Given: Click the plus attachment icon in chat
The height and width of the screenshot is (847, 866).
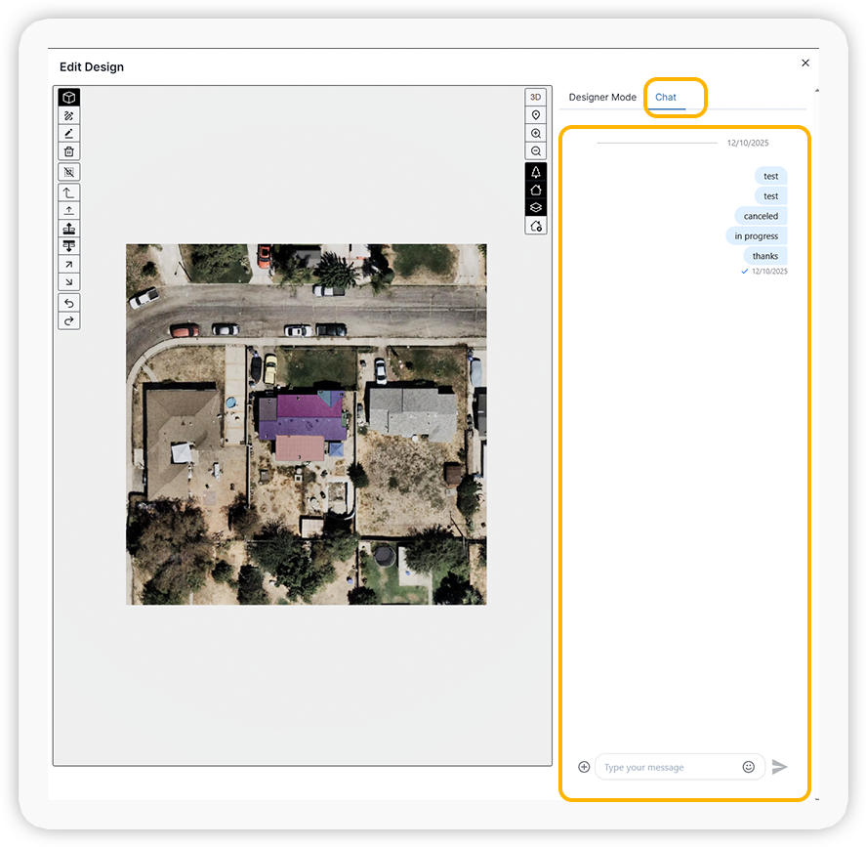Looking at the screenshot, I should (584, 767).
